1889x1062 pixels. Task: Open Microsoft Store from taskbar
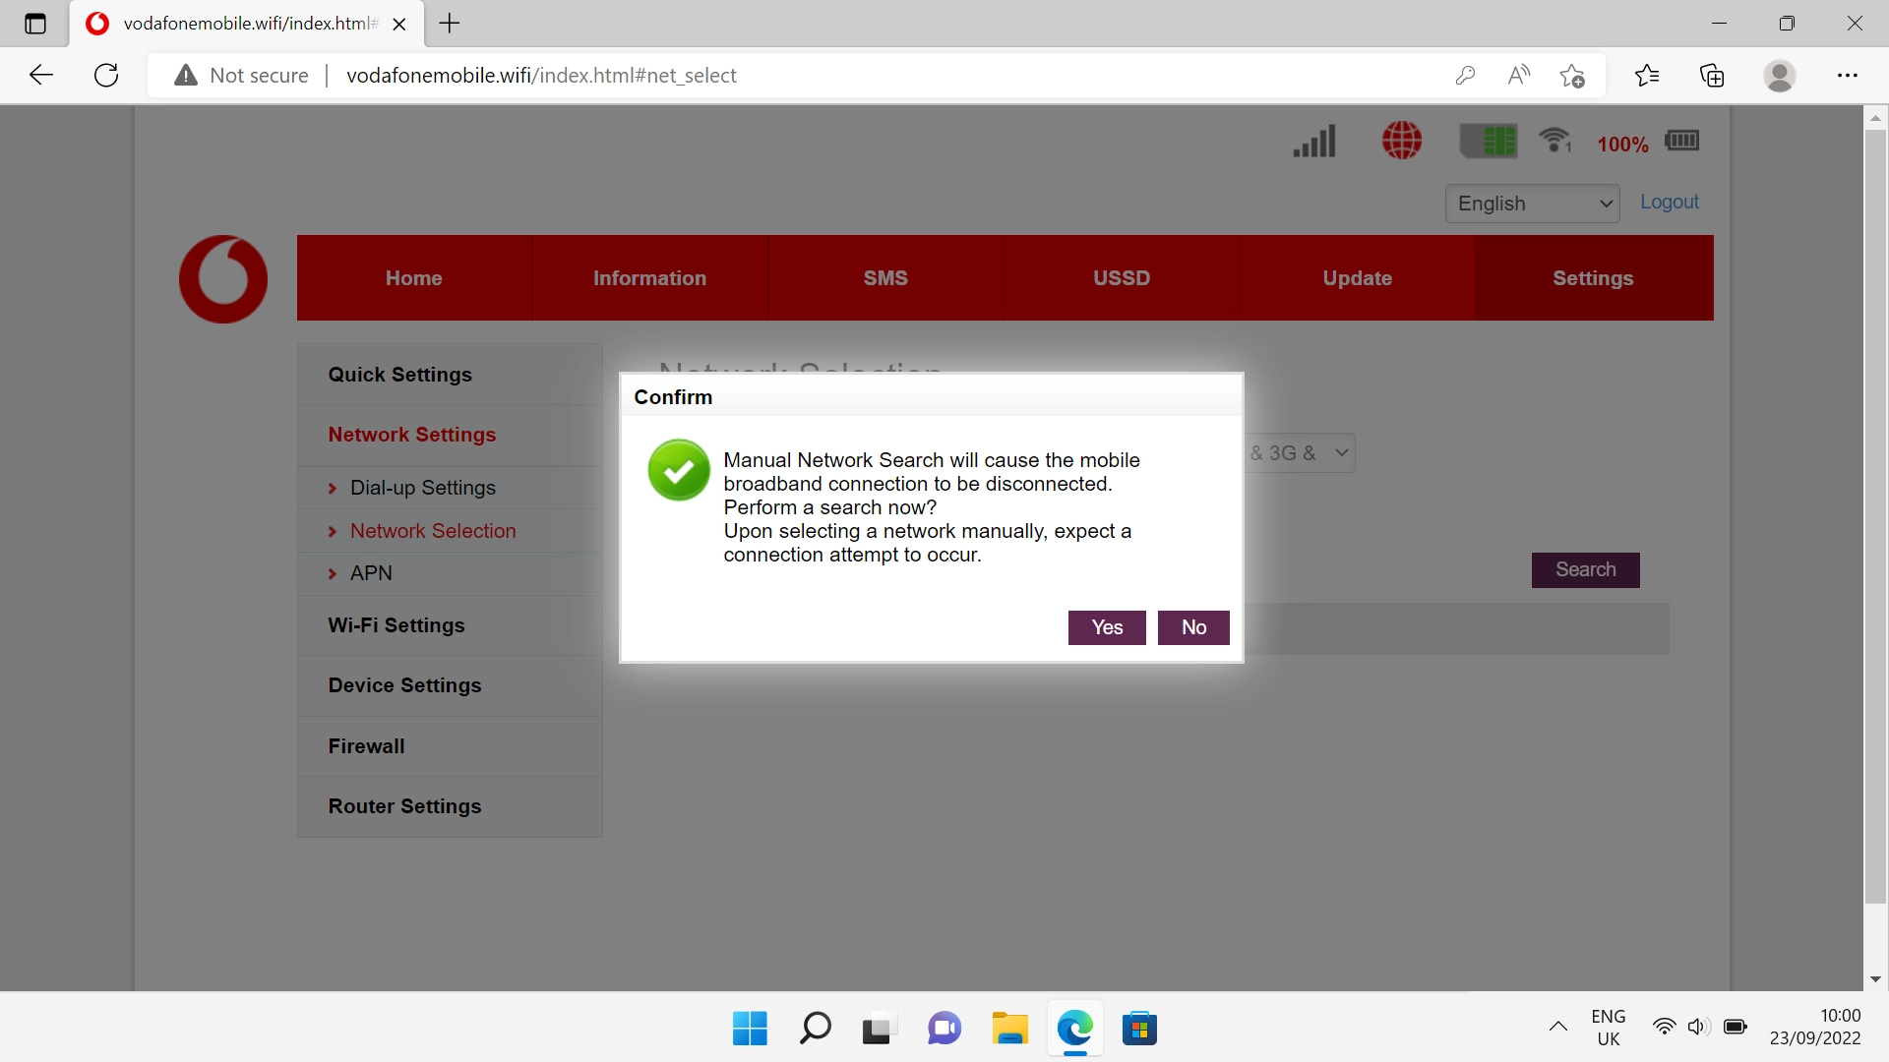coord(1139,1029)
